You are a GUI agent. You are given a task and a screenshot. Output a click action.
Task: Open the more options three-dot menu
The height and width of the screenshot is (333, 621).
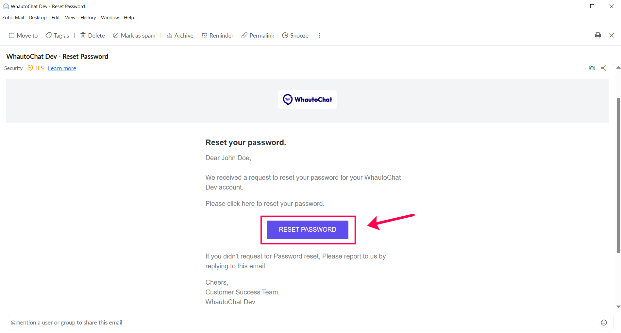point(319,35)
